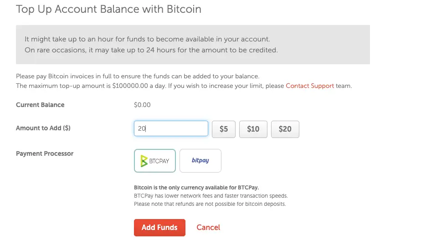Click the $0.00 current balance value
Screen dimensions: 426x245
point(142,105)
